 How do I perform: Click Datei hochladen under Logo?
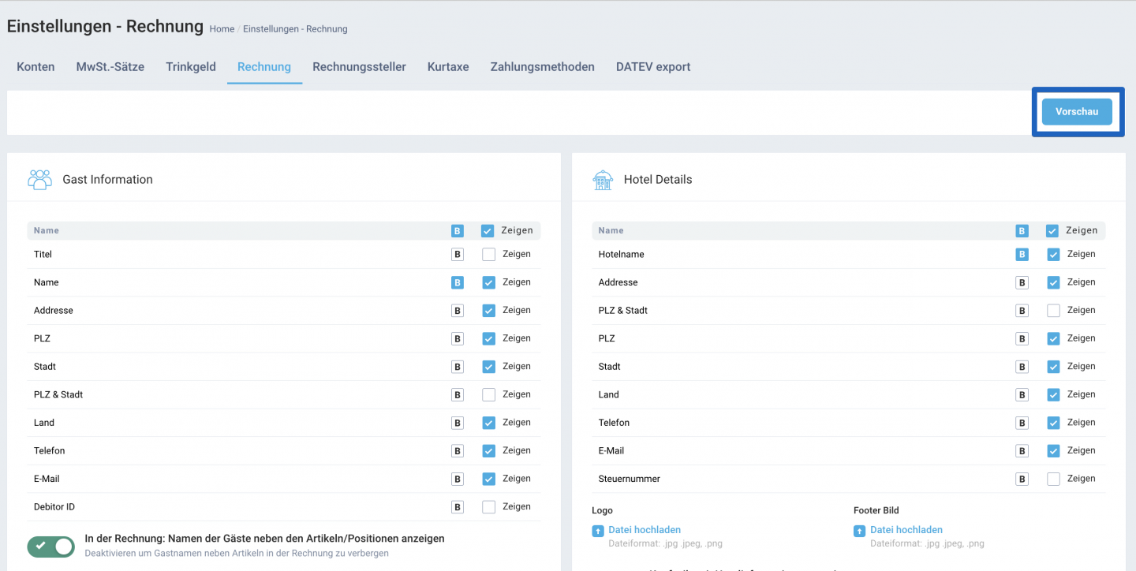coord(645,530)
